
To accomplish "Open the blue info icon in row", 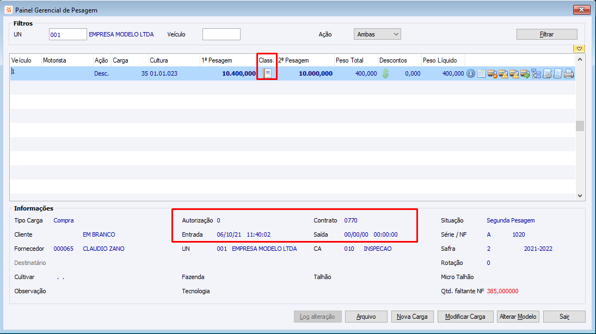I will pos(471,73).
